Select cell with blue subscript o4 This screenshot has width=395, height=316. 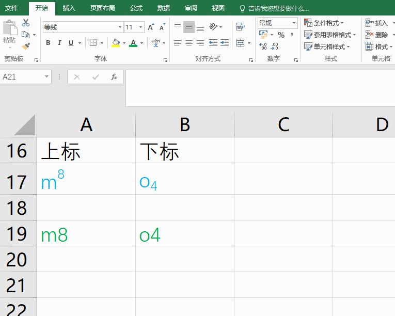[x=185, y=179]
